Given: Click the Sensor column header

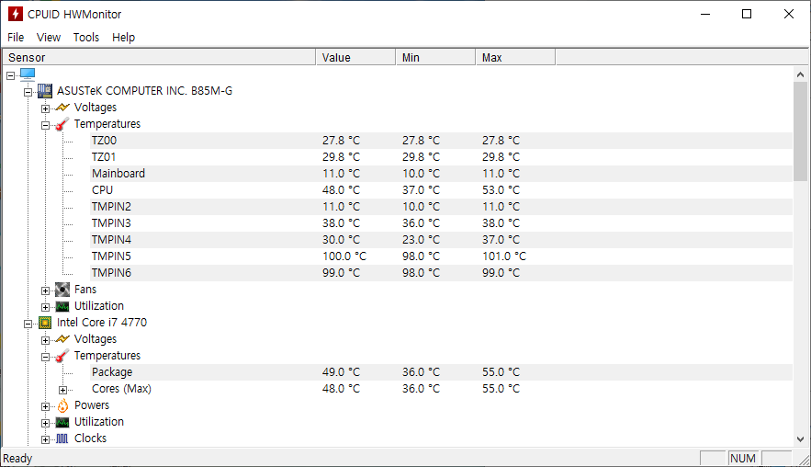Looking at the screenshot, I should point(159,58).
